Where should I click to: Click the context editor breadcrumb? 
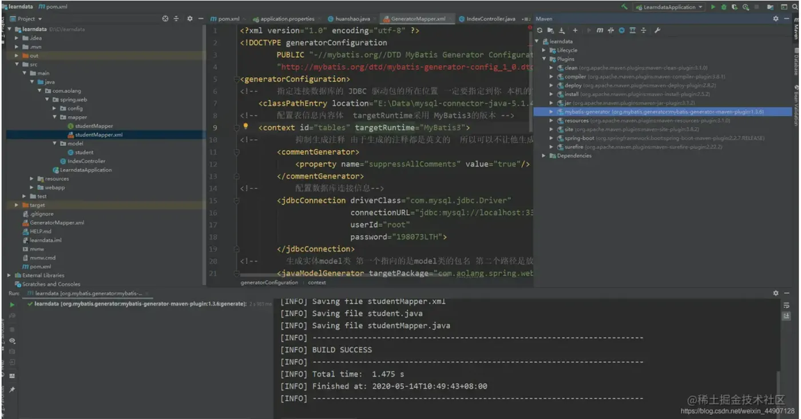pos(317,282)
